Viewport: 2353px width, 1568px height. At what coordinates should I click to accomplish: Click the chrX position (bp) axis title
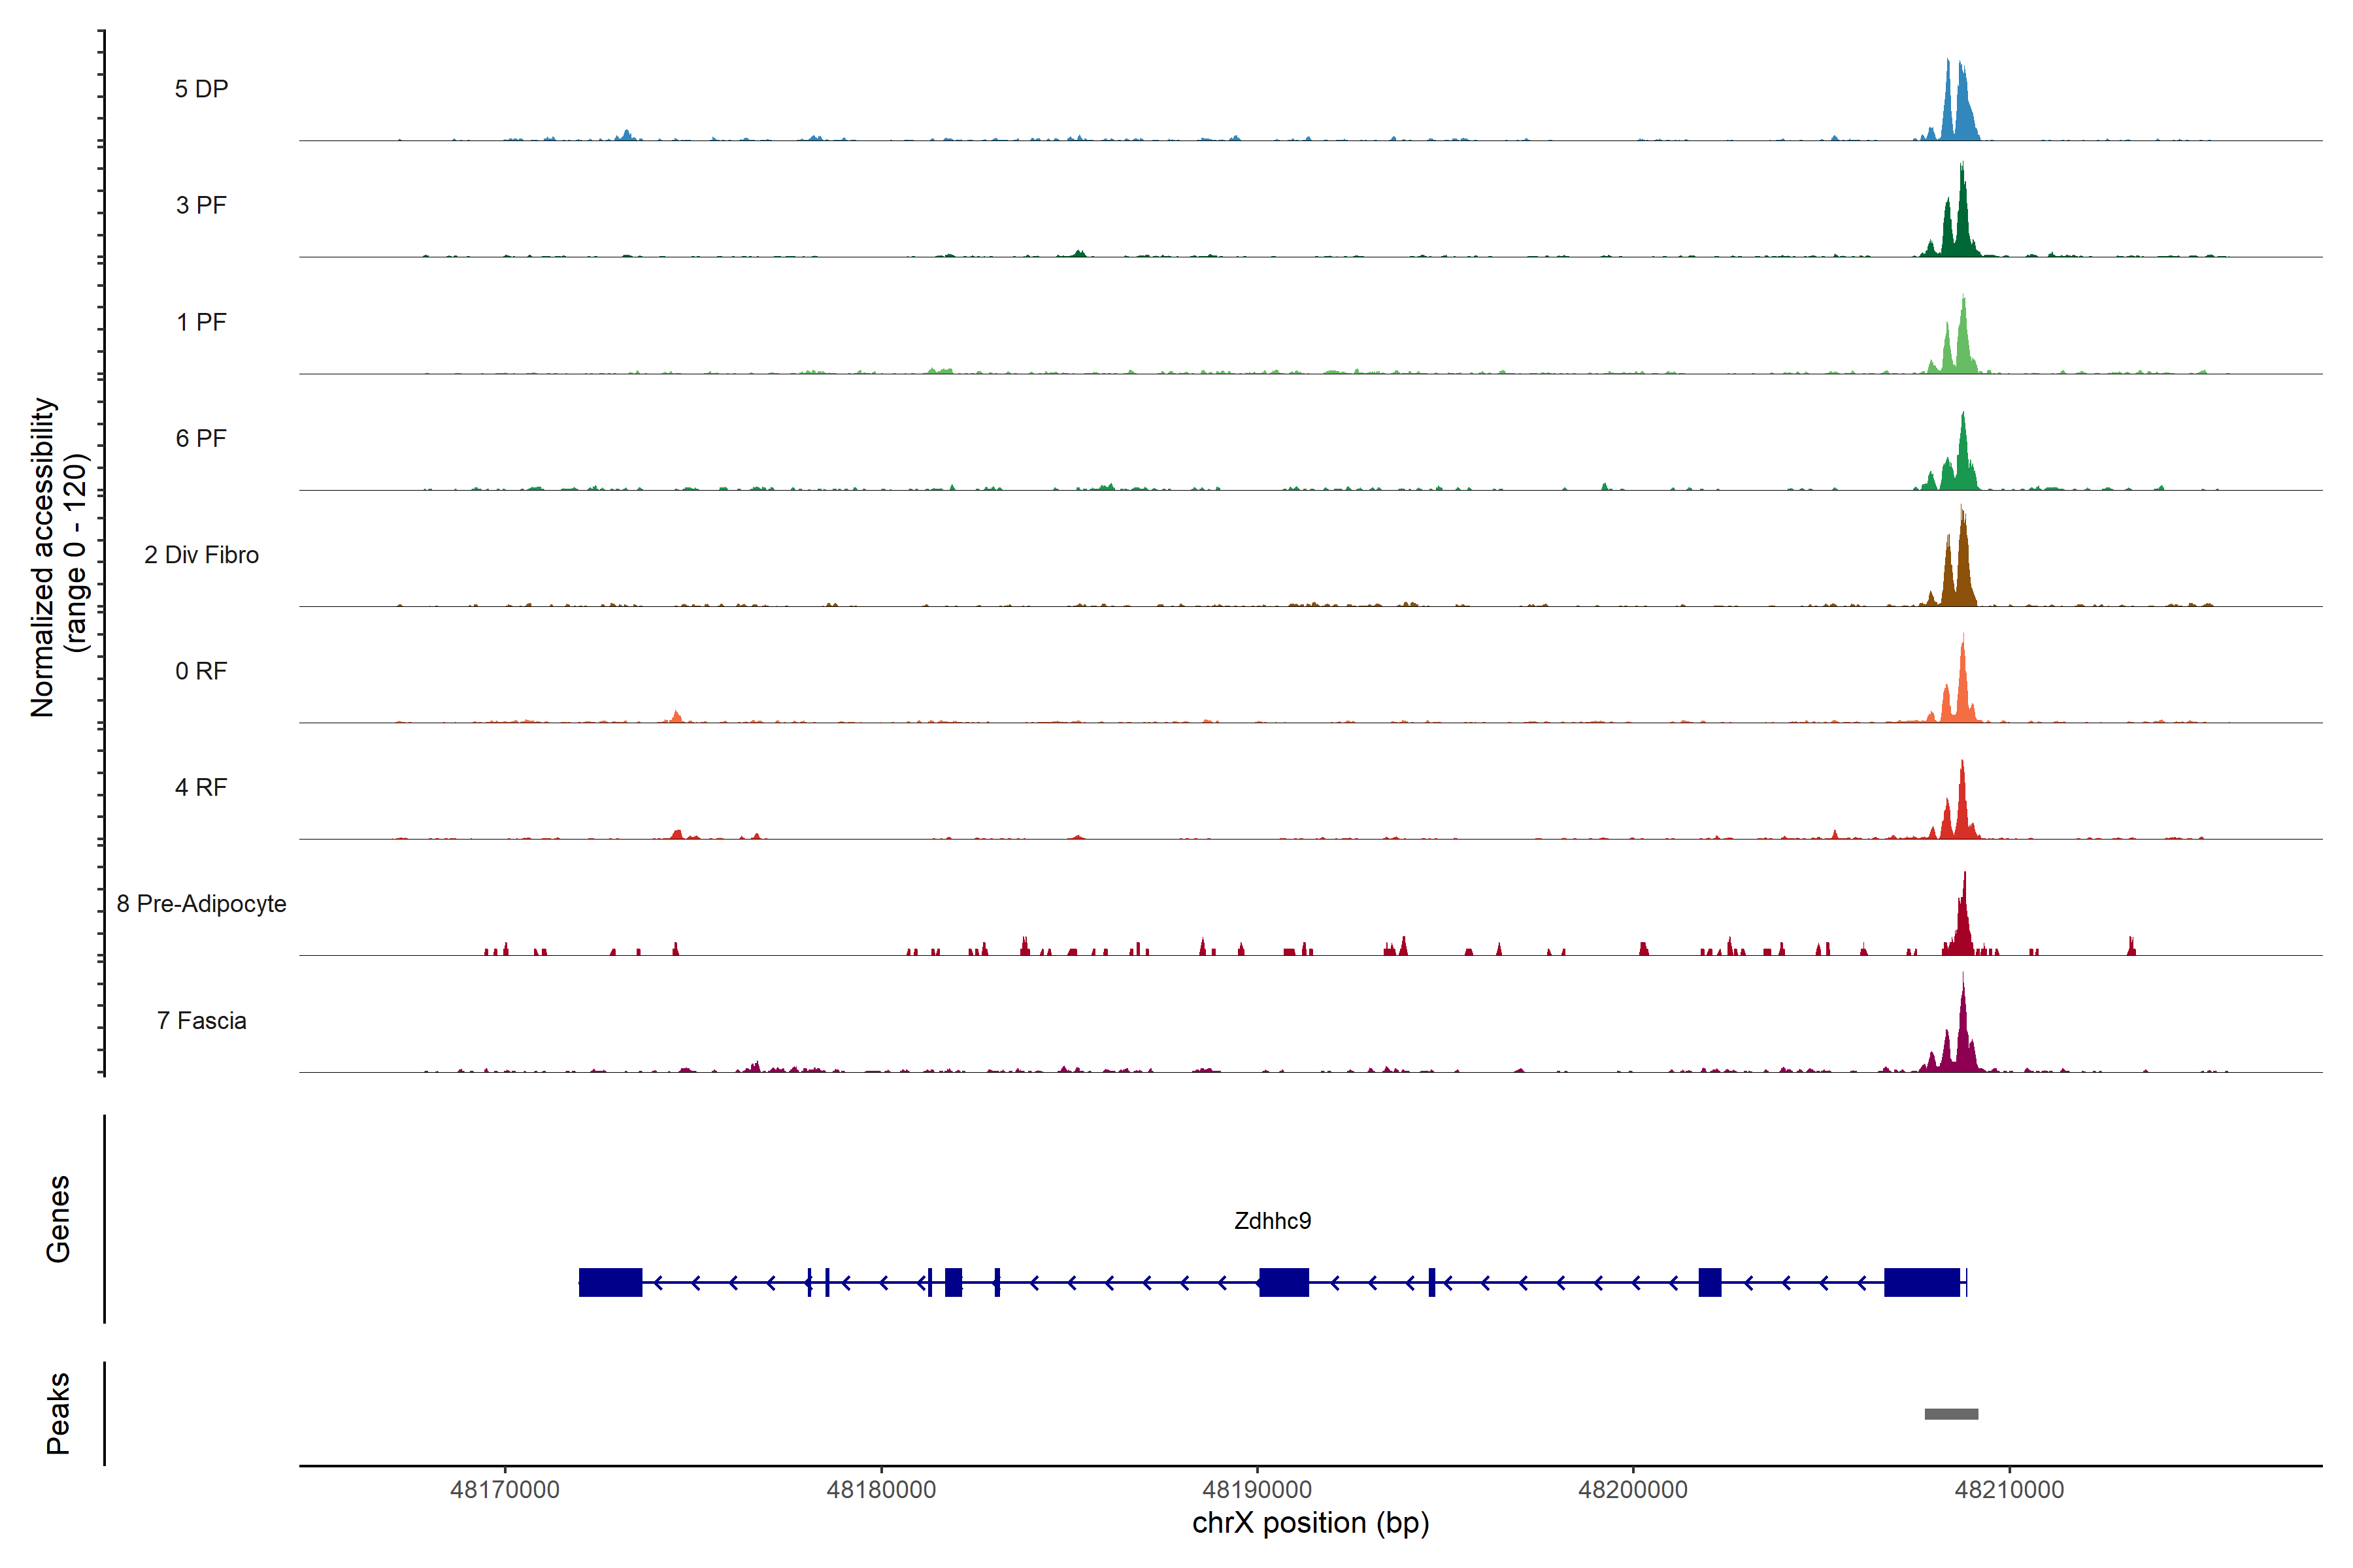click(x=1310, y=1523)
